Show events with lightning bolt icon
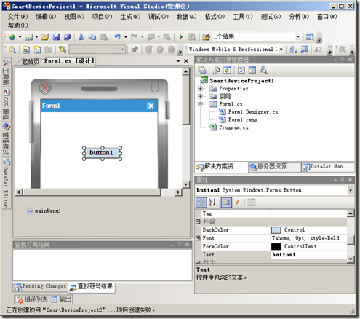 tap(237, 202)
